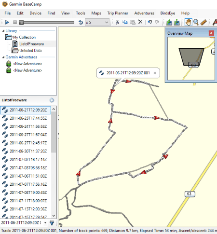Close the Overview Map panel
Image resolution: width=217 pixels, height=234 pixels.
pos(211,33)
